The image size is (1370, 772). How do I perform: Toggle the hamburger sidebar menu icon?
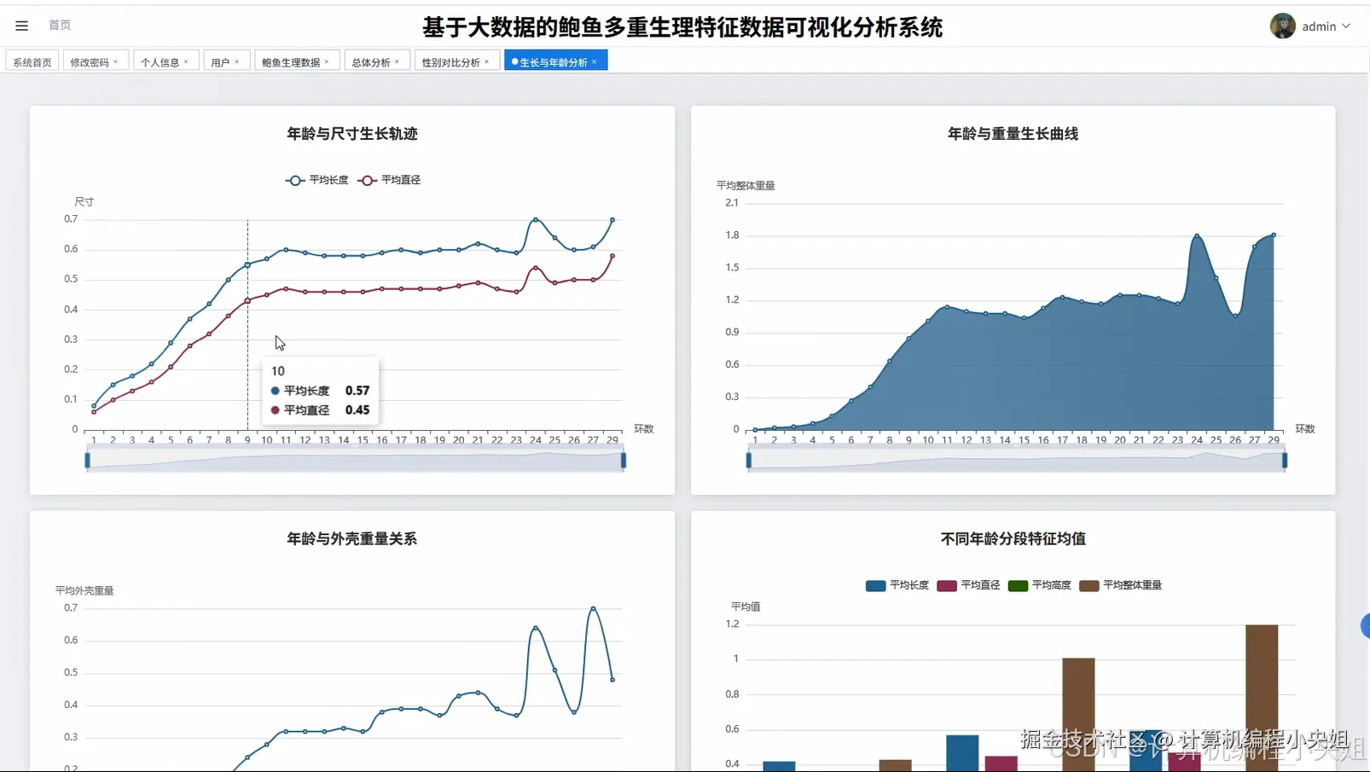coord(21,26)
